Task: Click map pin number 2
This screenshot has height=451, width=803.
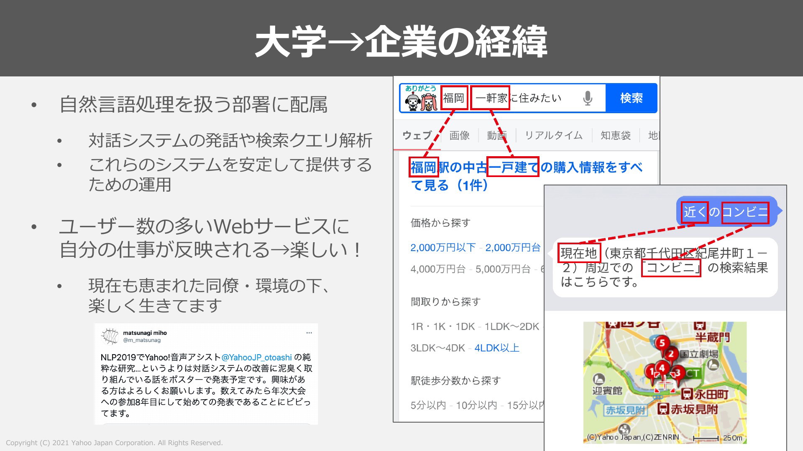Action: click(x=671, y=355)
